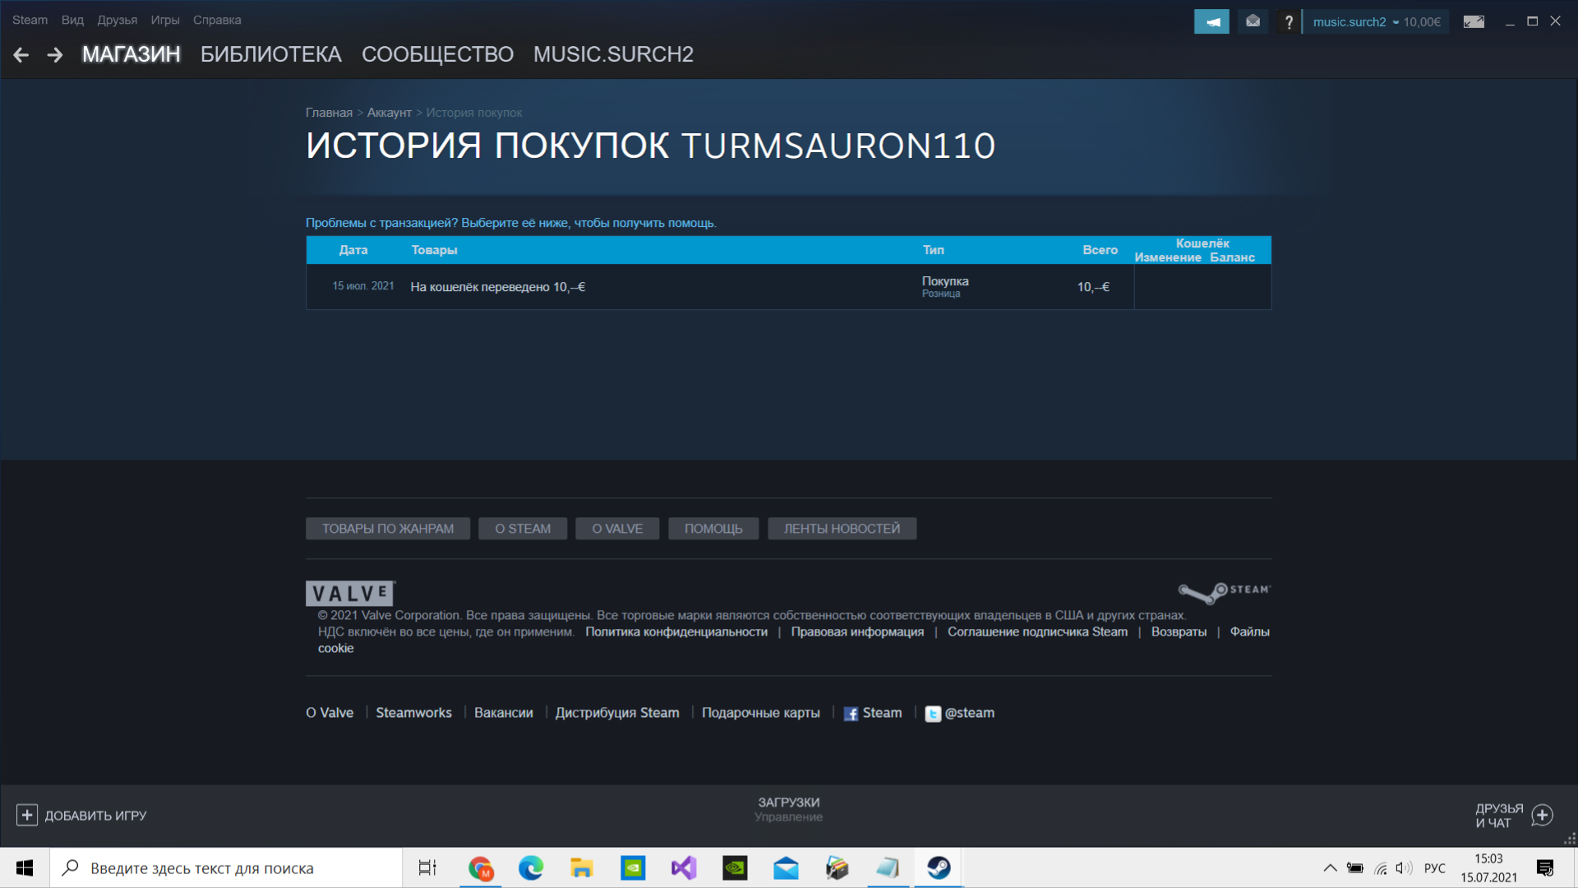Open Файлы cookie link

1249,631
